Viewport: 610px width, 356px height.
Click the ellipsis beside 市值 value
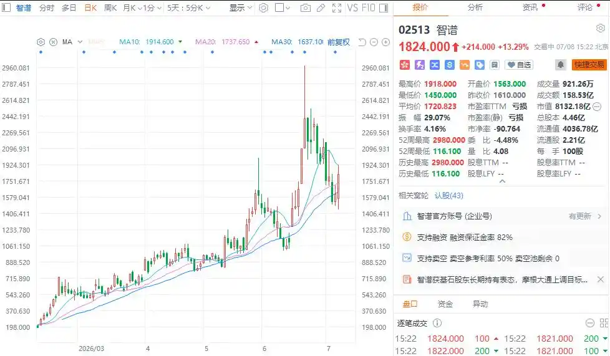(x=597, y=107)
